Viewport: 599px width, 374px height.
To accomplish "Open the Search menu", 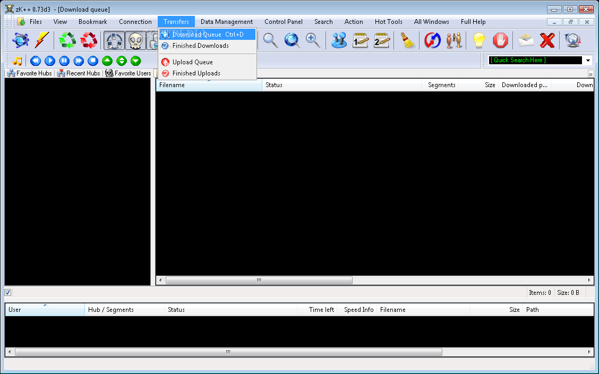I will pyautogui.click(x=323, y=22).
